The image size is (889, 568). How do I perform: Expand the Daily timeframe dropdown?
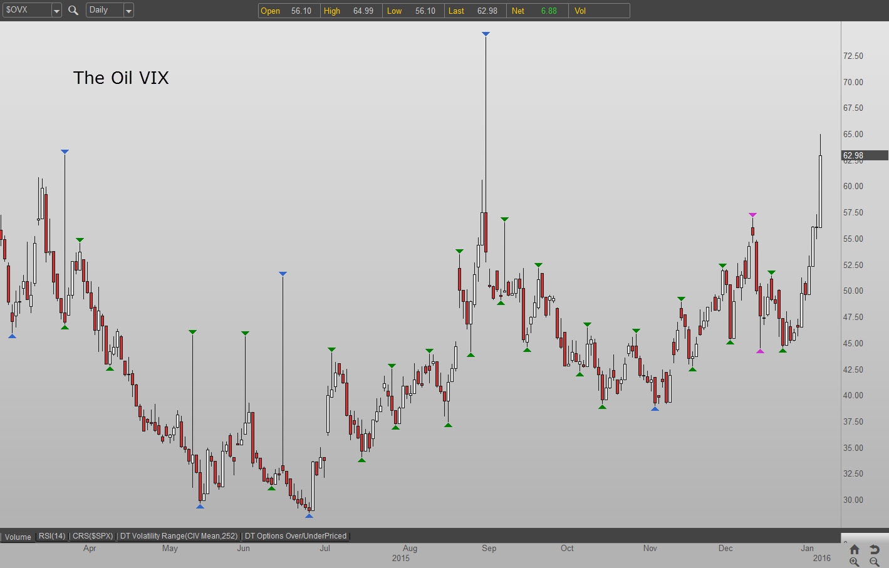[x=128, y=11]
